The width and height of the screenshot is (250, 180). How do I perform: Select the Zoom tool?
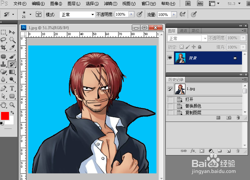click(12, 105)
